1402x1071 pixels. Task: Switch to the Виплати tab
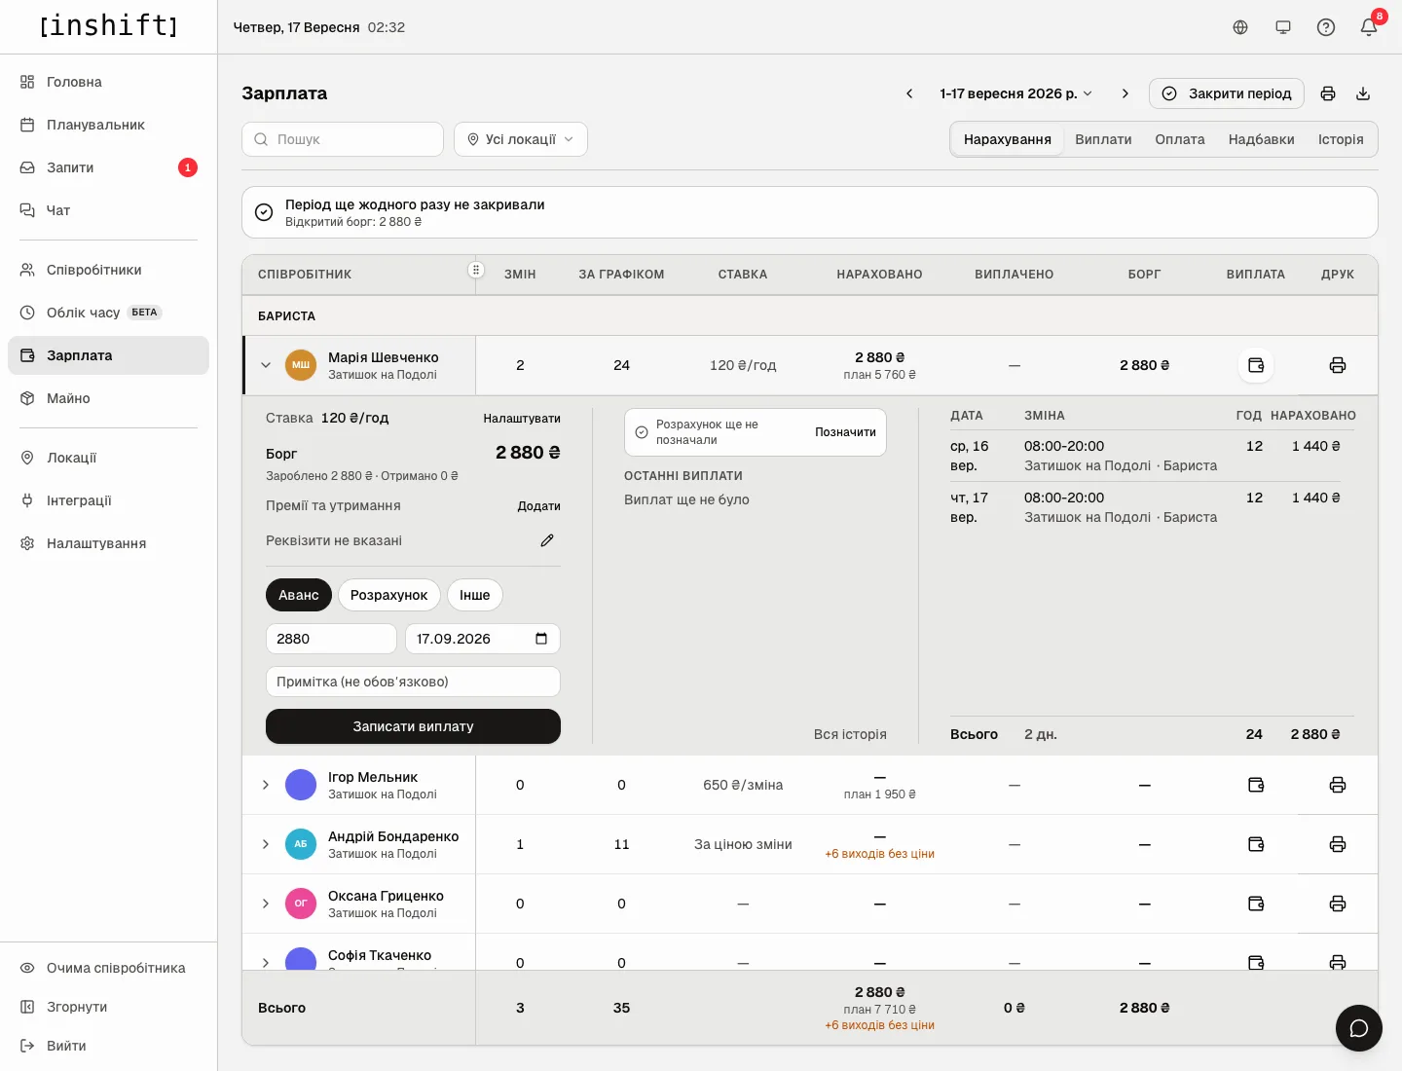1103,139
